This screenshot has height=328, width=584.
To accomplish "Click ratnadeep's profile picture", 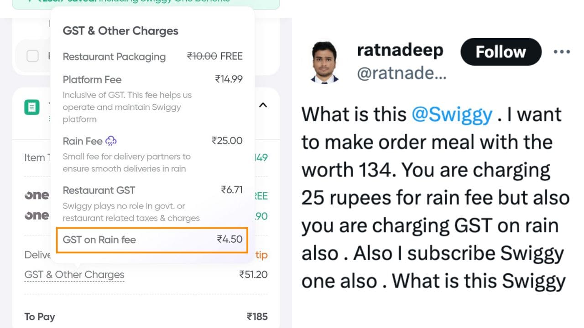I will [324, 62].
